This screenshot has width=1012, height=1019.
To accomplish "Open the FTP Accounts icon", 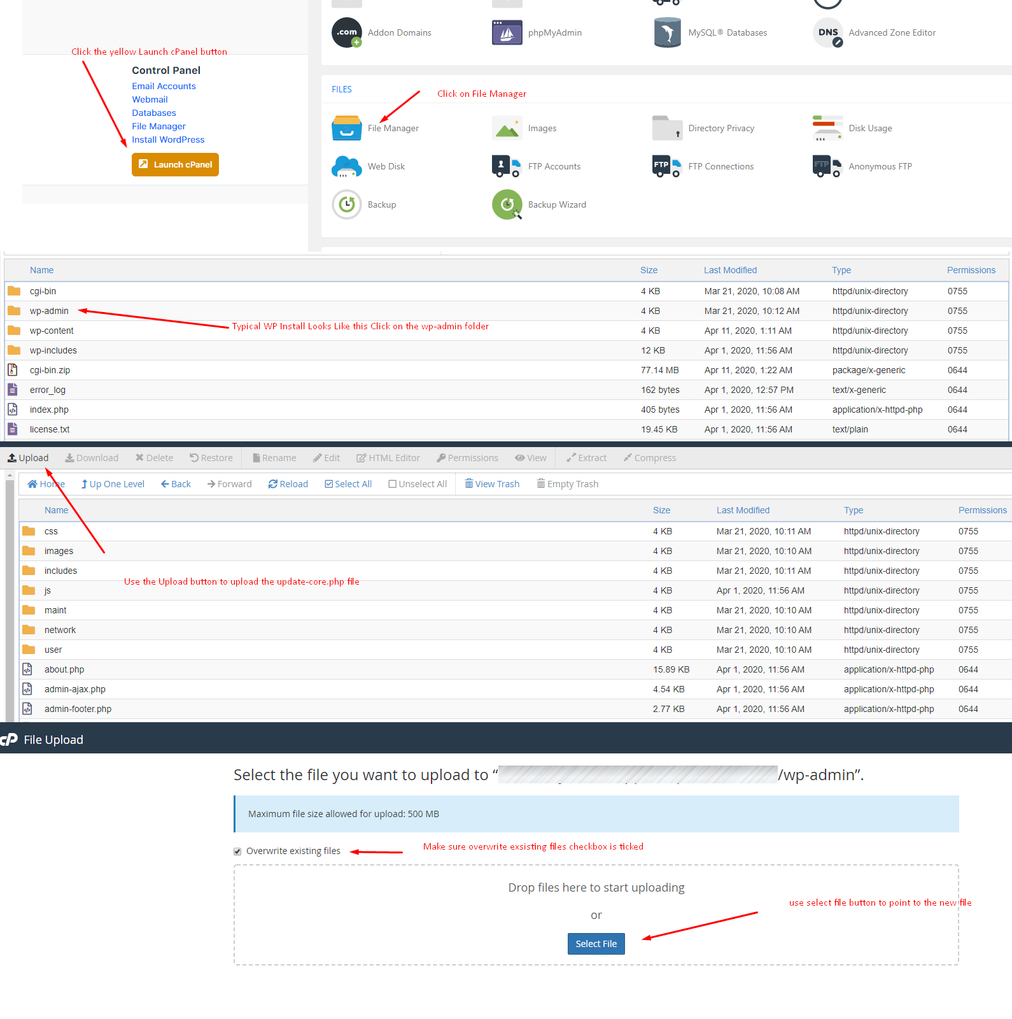I will pos(507,166).
